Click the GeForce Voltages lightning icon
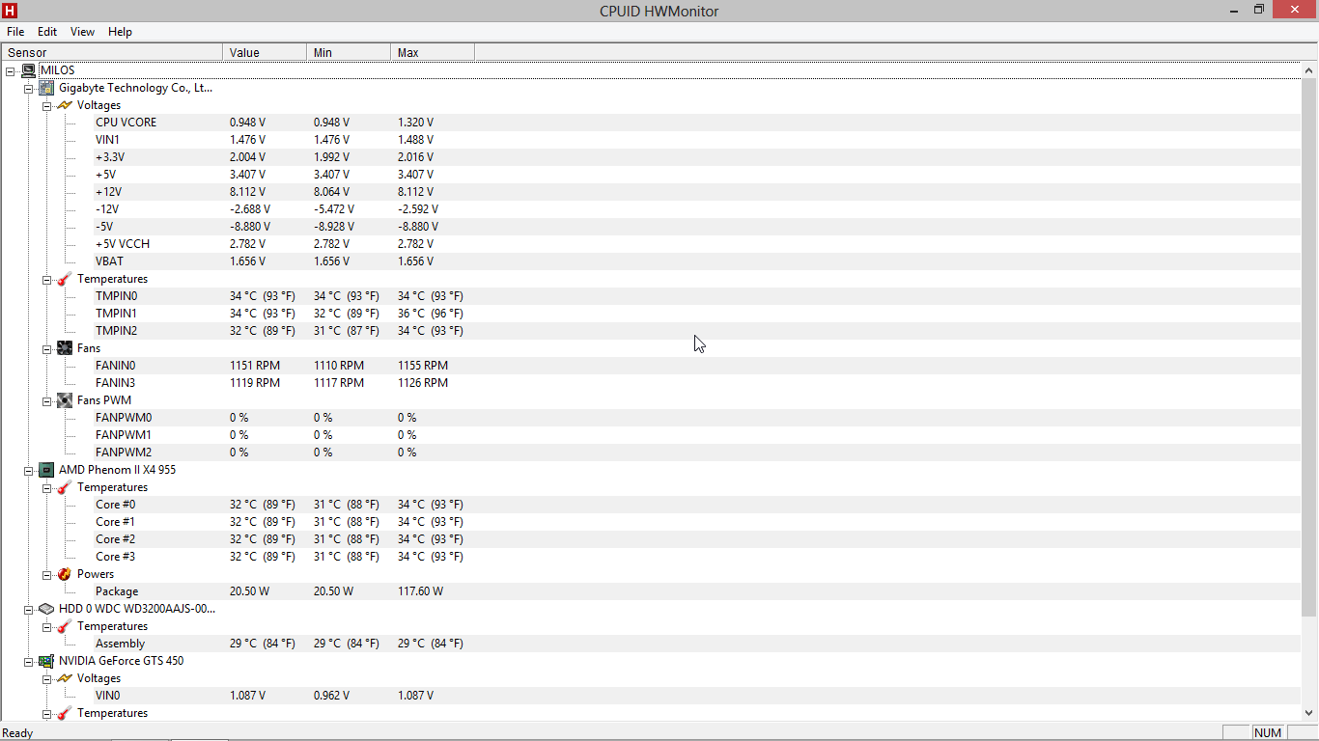The height and width of the screenshot is (741, 1319). point(65,678)
